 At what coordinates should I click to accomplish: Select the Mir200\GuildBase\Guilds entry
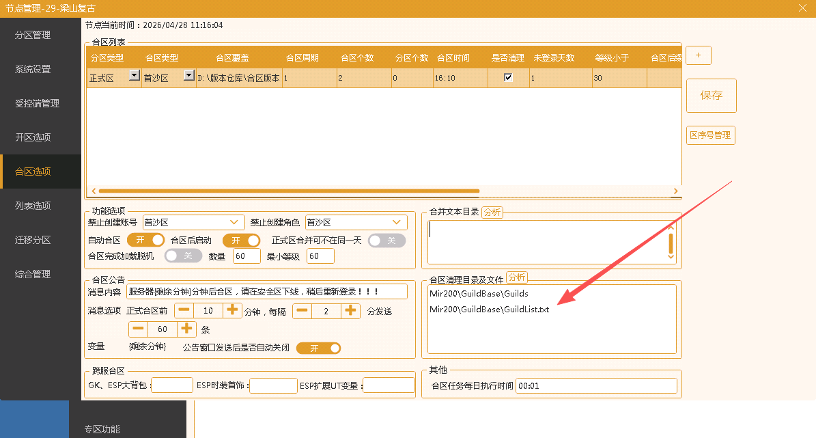[x=479, y=294]
